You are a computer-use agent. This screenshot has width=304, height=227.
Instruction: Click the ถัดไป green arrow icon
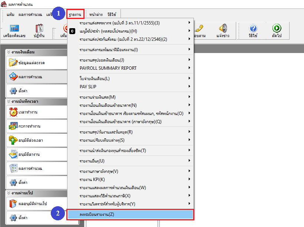point(277,31)
